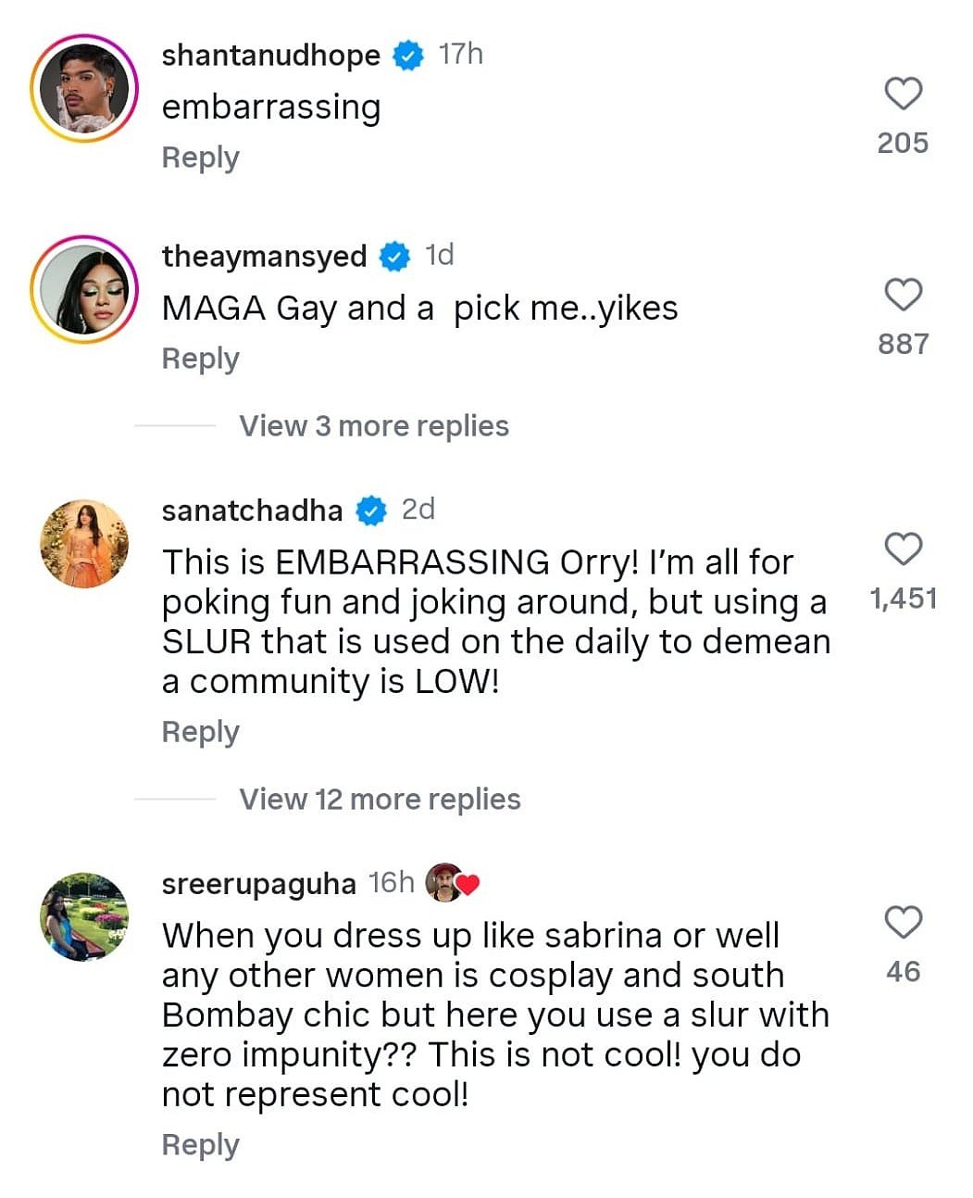Tap the verified badge beside shantanudhope
The image size is (973, 1198).
407,56
